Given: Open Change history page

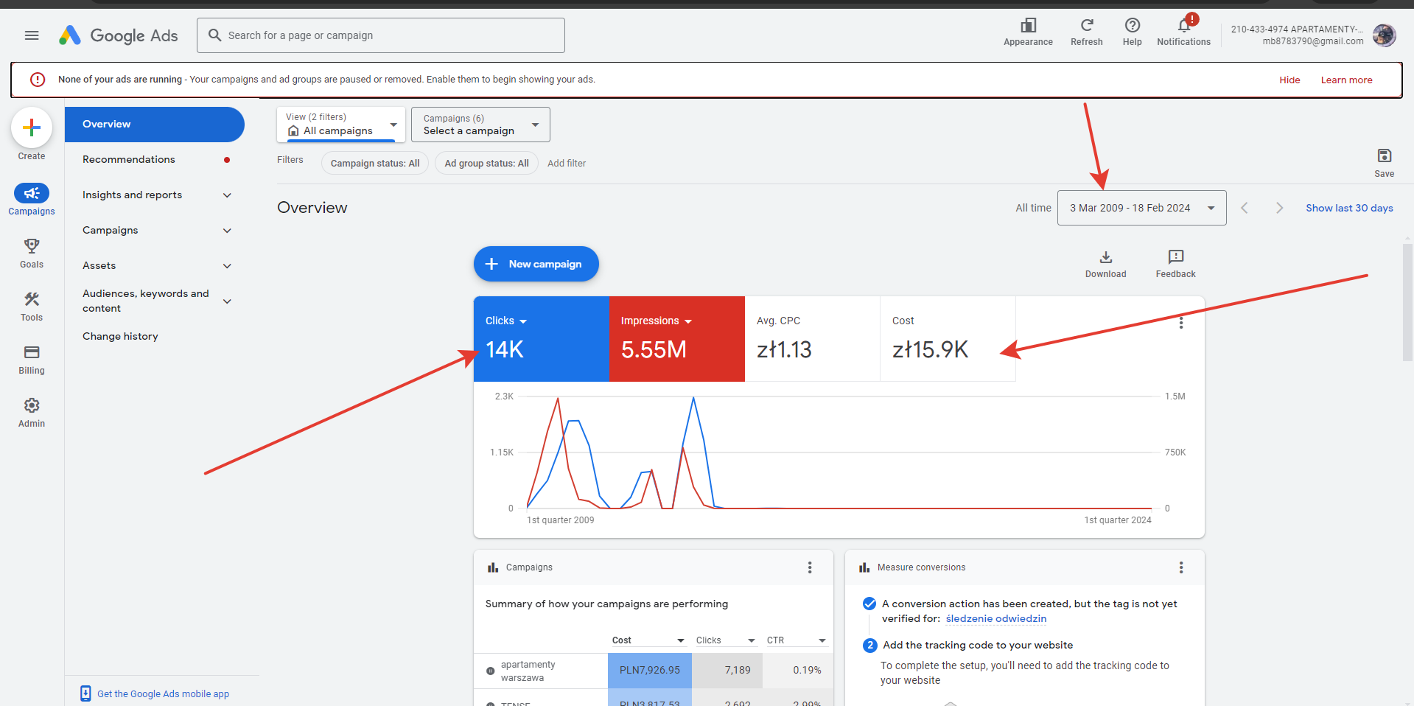Looking at the screenshot, I should point(156,336).
